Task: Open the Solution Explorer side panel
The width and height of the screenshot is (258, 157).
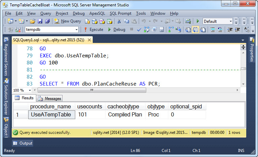Action: (6, 97)
